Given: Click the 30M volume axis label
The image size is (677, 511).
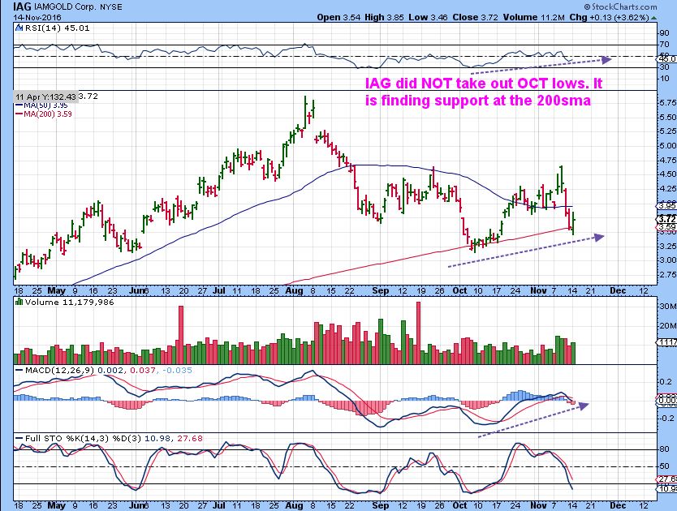Looking at the screenshot, I should click(x=668, y=307).
